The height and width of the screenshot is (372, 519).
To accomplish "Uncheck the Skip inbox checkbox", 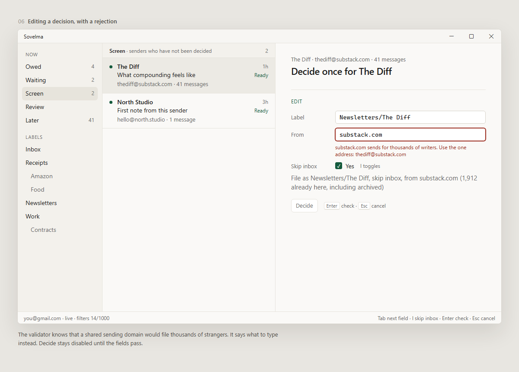I will click(339, 166).
